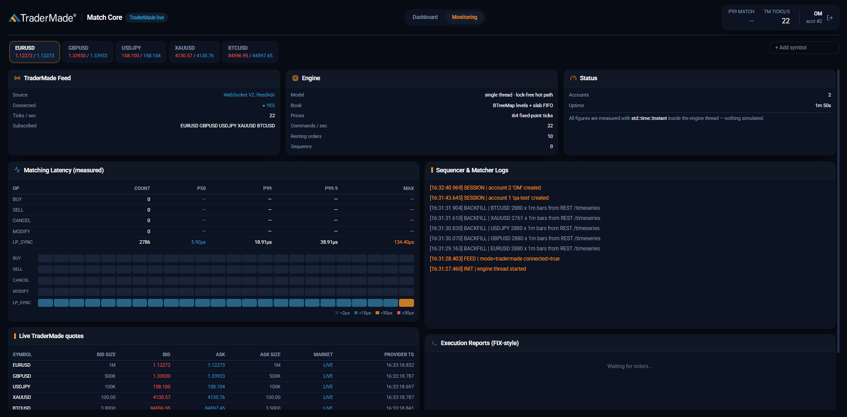Click the TM TICKS/S value 22

[786, 21]
